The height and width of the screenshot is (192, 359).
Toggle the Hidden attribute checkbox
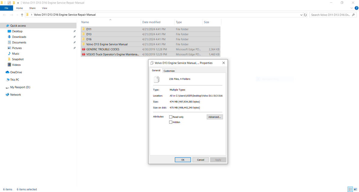[171, 122]
